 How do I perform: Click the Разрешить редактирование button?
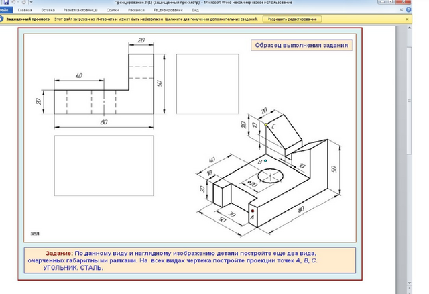pos(292,19)
